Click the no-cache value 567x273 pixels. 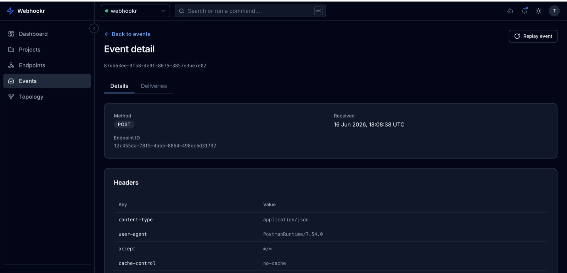pos(274,263)
